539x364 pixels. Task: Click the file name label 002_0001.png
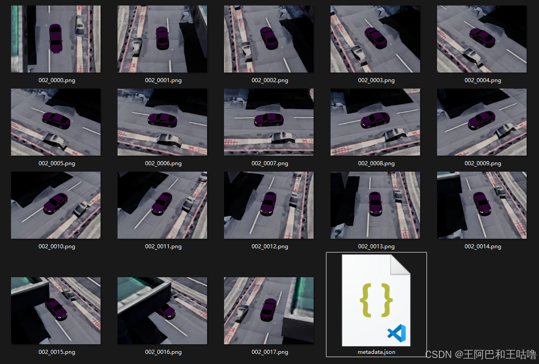163,80
